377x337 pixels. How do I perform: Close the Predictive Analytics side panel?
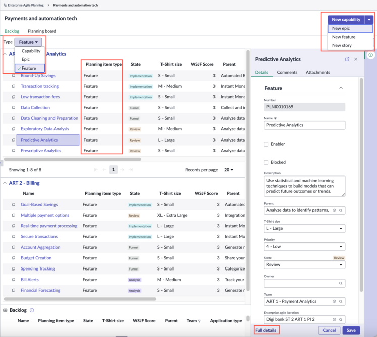[356, 59]
